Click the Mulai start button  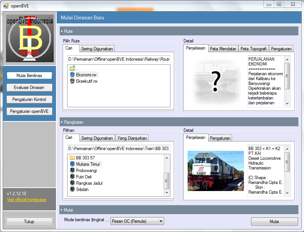[x=274, y=222]
